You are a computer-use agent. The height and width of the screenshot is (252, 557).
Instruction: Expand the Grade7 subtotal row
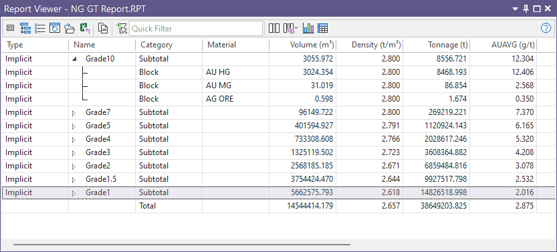click(74, 113)
